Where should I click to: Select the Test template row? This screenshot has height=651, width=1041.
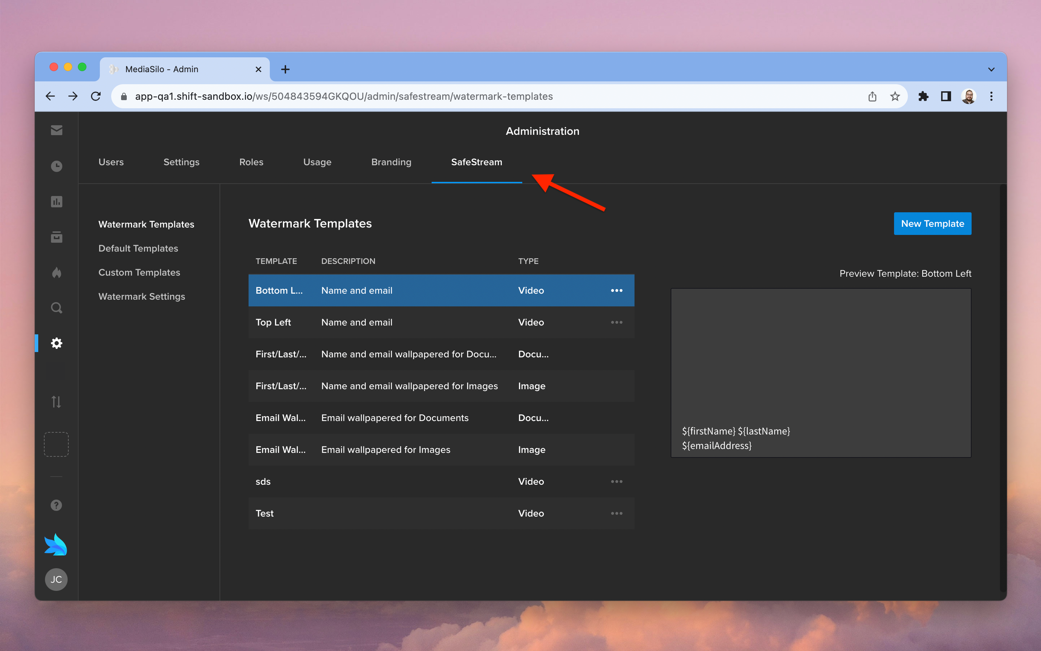441,514
